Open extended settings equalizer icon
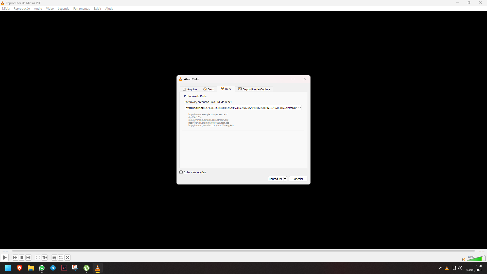This screenshot has height=274, width=487. [45, 258]
